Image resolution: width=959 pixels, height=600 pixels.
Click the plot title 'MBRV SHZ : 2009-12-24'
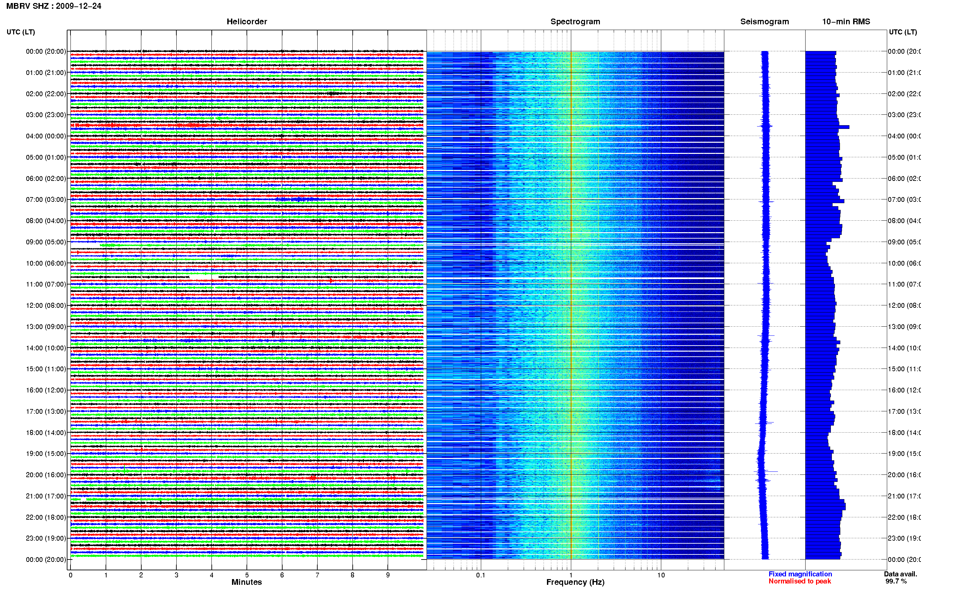click(x=54, y=6)
